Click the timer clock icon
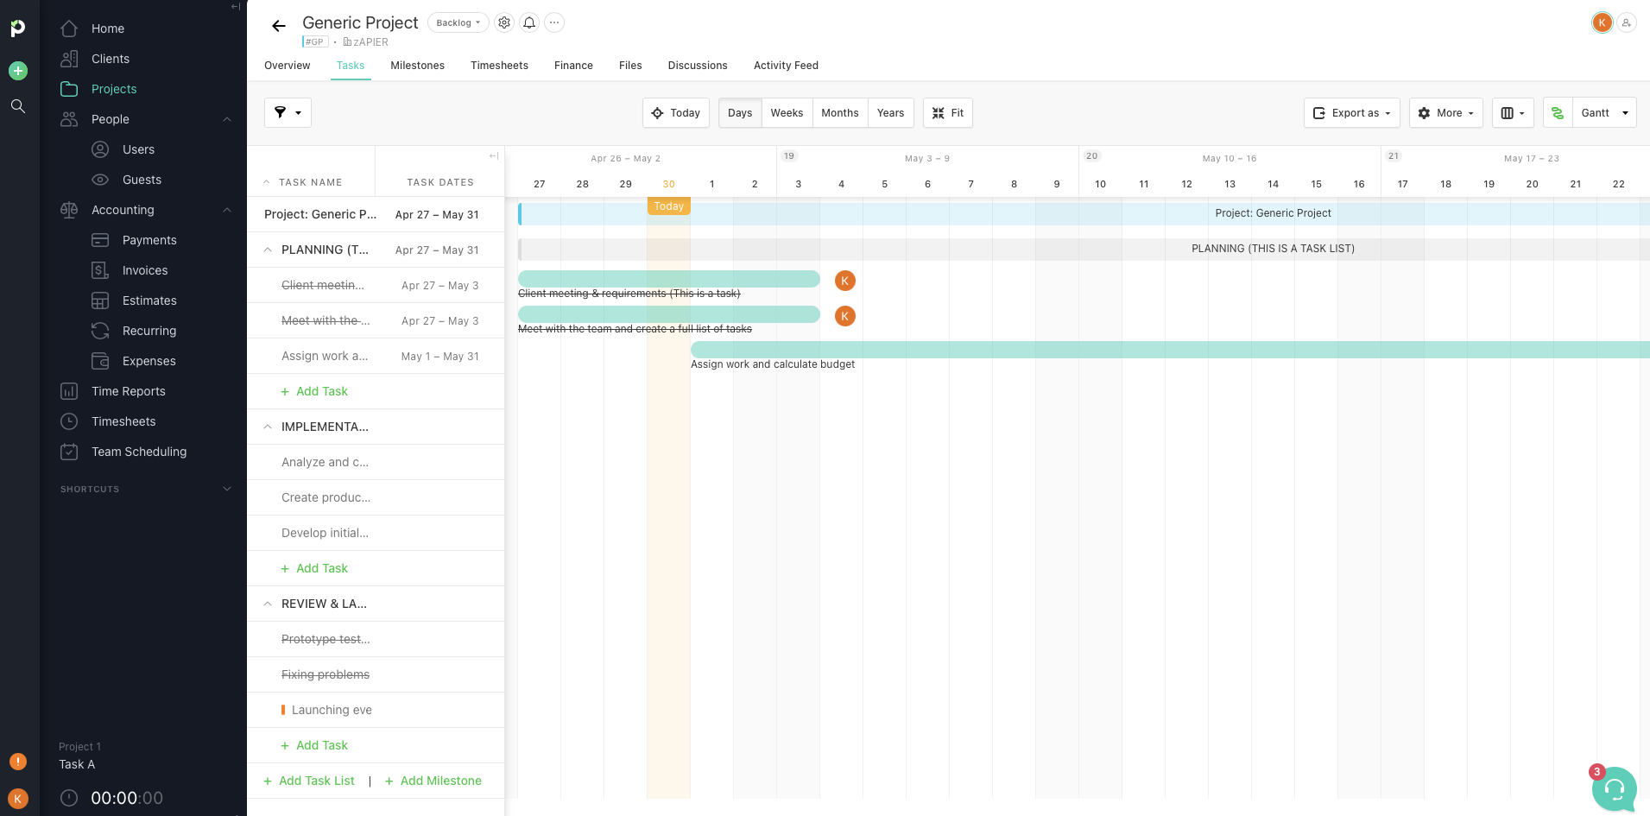Viewport: 1650px width, 816px height. point(69,798)
